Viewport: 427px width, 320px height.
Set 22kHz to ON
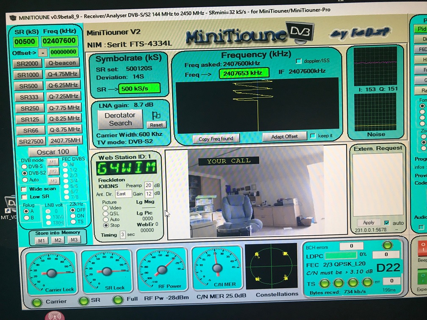(x=73, y=216)
